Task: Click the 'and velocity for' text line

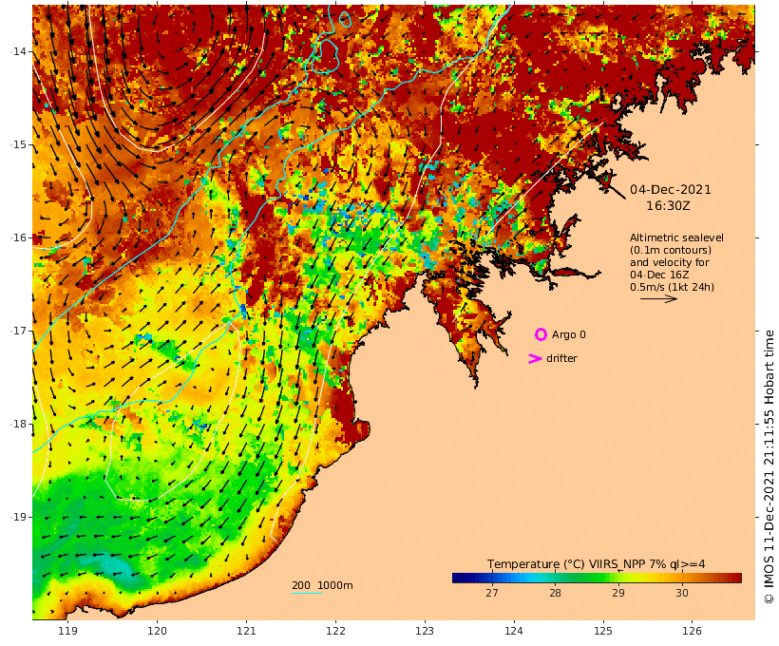Action: [670, 262]
